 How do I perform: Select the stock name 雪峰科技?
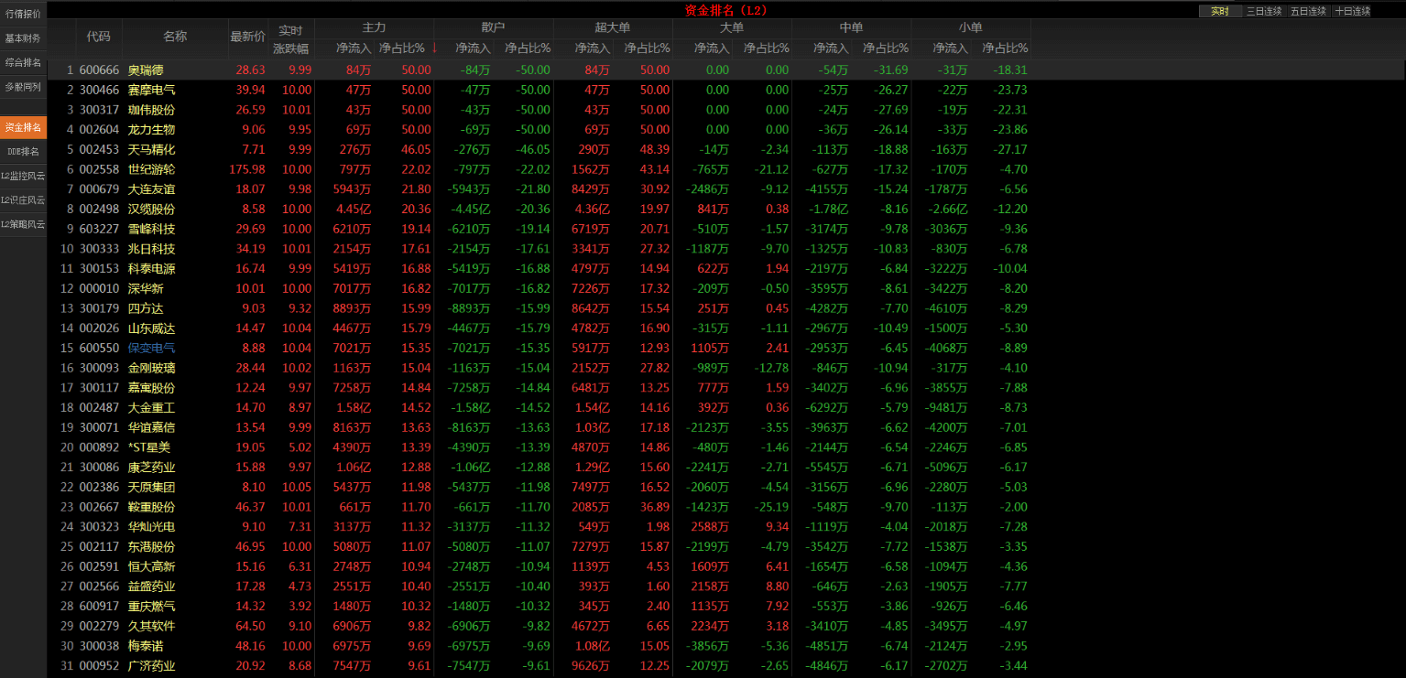[152, 229]
